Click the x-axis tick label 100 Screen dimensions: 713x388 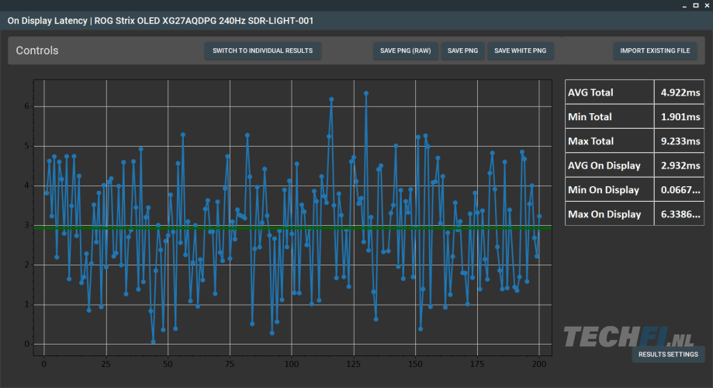[x=292, y=364]
